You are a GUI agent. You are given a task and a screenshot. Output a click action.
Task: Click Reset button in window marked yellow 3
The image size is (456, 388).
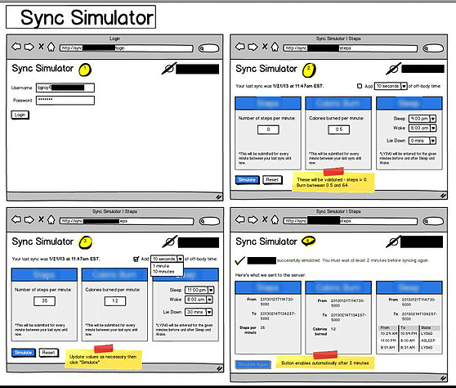[48, 353]
